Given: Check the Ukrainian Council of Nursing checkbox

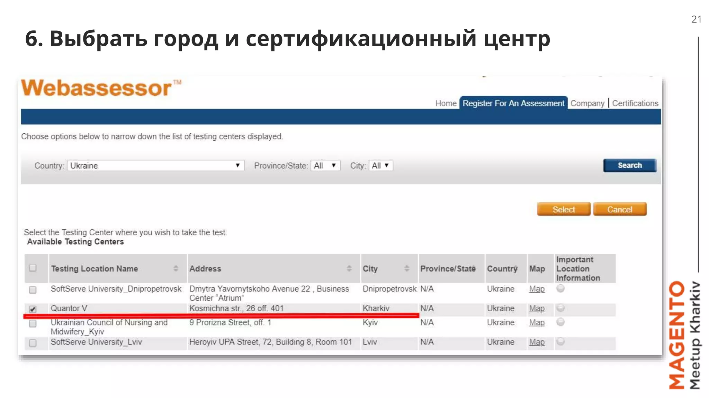Looking at the screenshot, I should point(33,324).
